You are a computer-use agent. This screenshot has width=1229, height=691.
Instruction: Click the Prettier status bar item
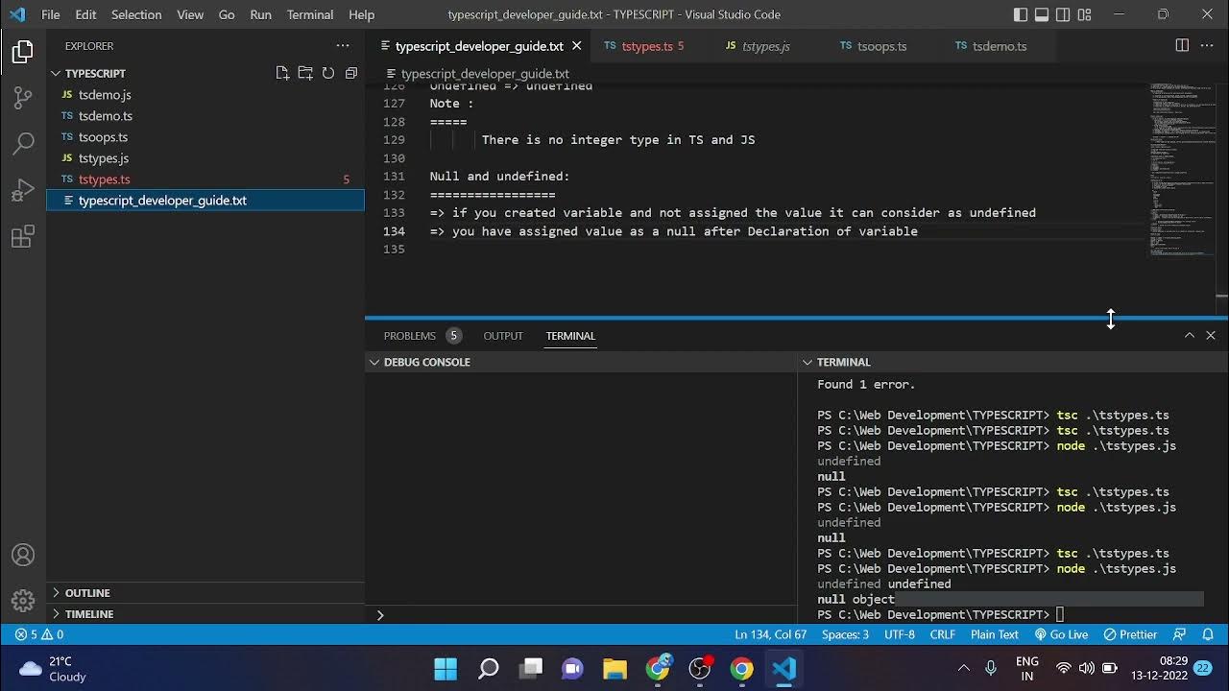[x=1131, y=634]
